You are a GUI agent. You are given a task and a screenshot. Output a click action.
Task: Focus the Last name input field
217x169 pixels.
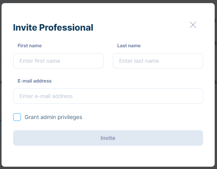pos(158,61)
